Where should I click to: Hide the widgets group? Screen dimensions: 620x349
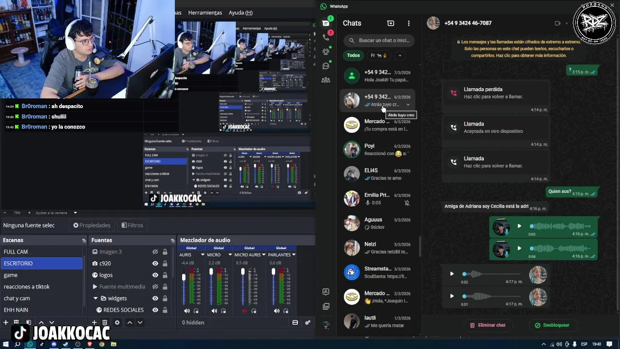(155, 298)
